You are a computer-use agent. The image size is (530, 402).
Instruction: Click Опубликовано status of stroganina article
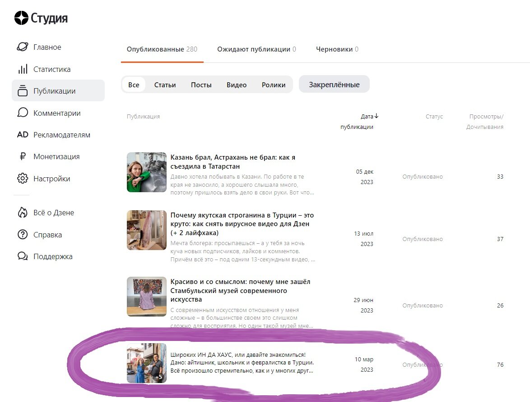pyautogui.click(x=423, y=239)
